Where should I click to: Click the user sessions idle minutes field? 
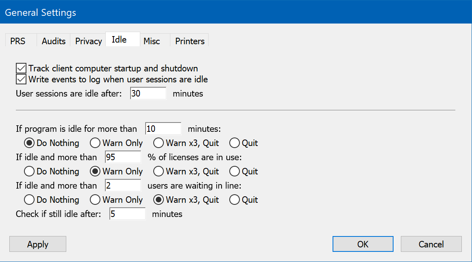coord(148,93)
